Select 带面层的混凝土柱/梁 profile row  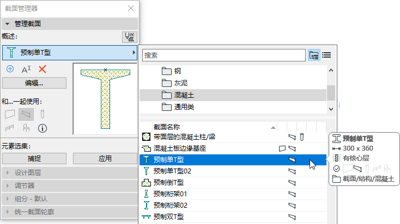coord(233,137)
